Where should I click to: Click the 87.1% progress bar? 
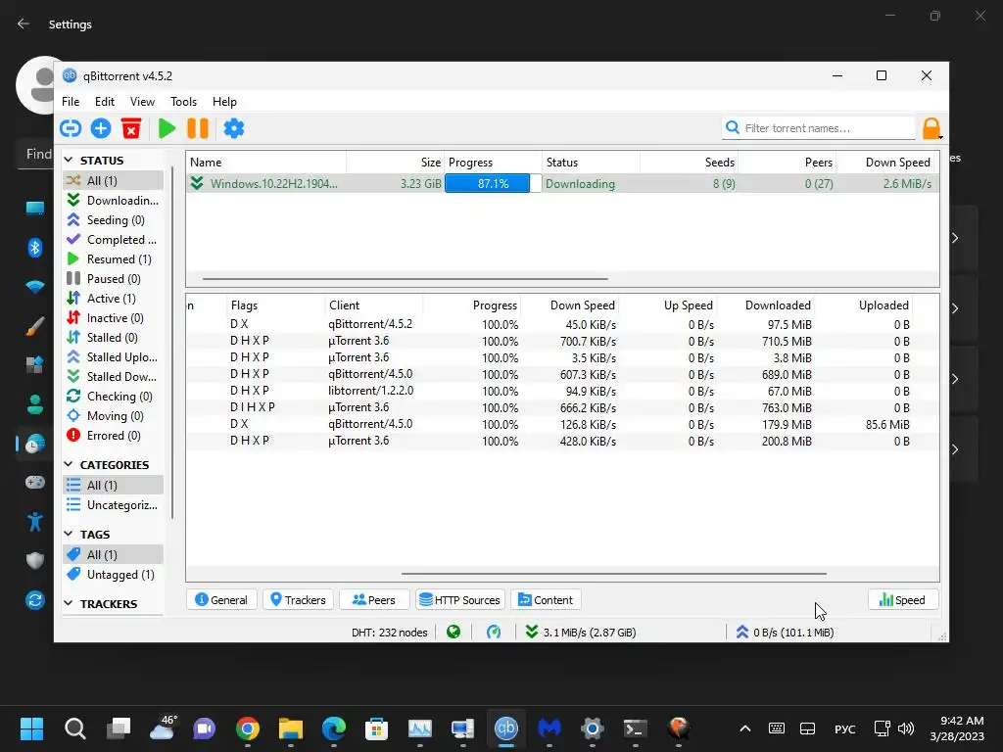tap(493, 183)
